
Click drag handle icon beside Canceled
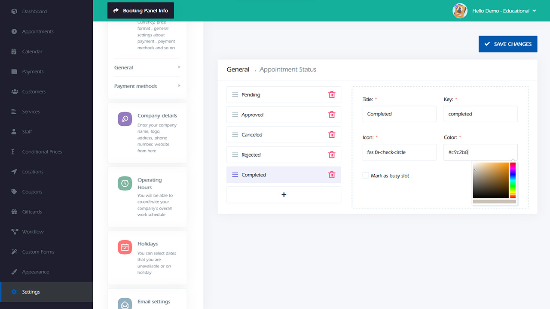(x=235, y=135)
